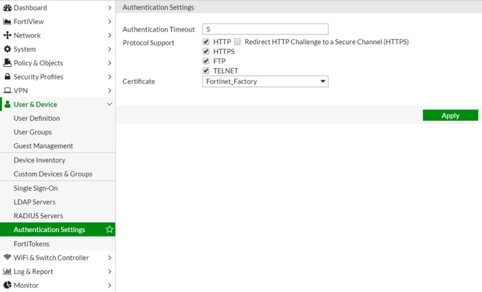The height and width of the screenshot is (292, 482).
Task: Click the Log & Report label
Action: pyautogui.click(x=33, y=271)
